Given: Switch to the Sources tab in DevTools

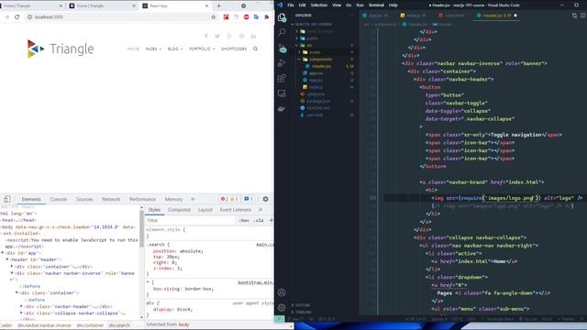Looking at the screenshot, I should point(84,200).
